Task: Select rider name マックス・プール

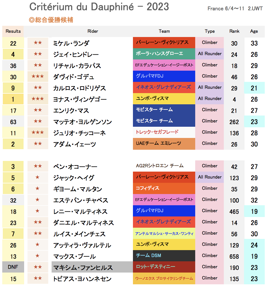Action: pos(74,256)
